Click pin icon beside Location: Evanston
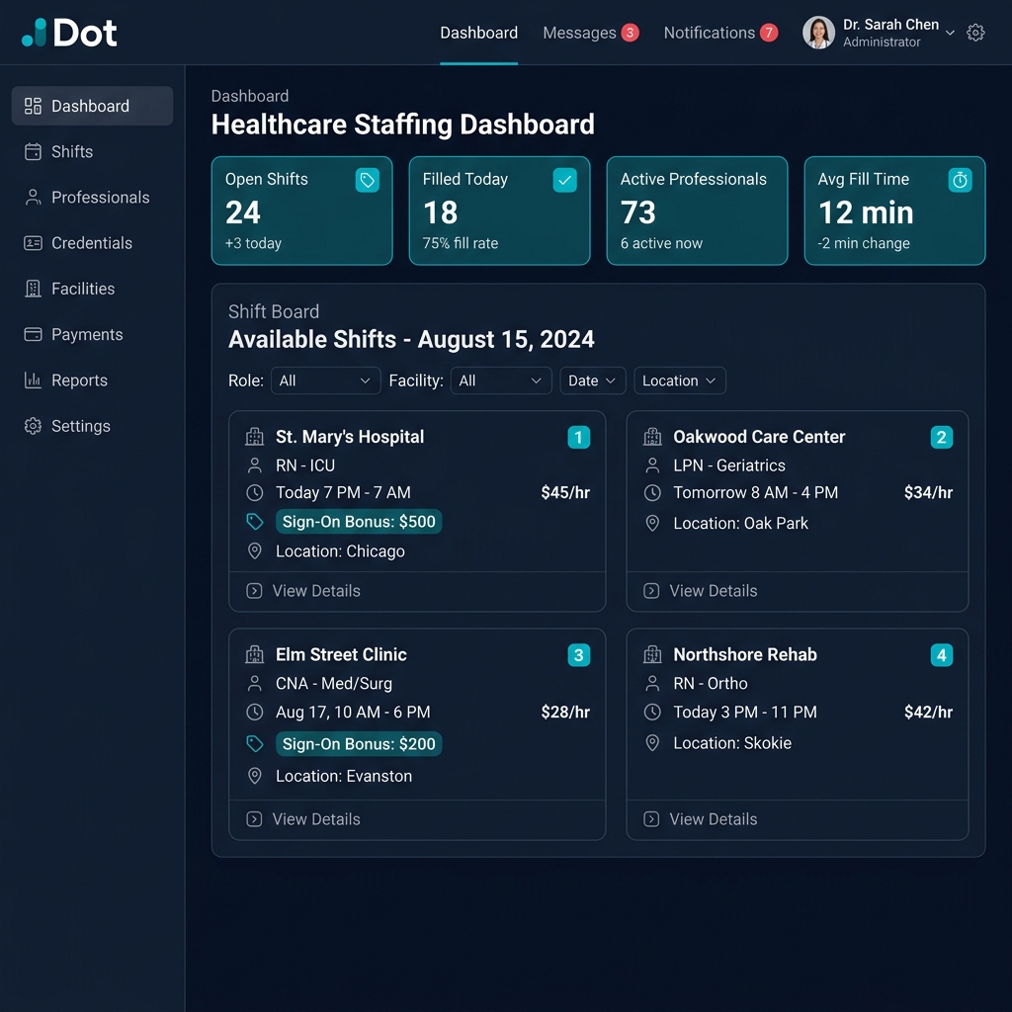 255,776
